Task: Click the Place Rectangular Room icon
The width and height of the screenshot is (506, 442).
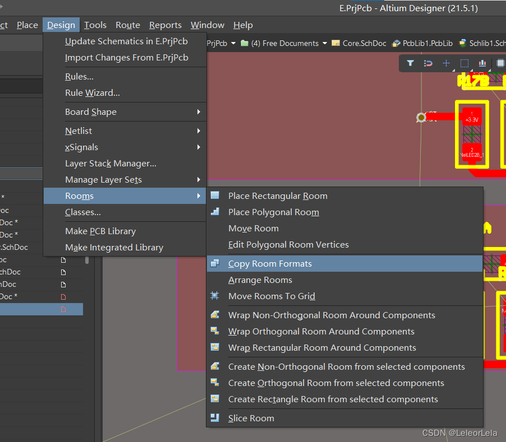Action: click(x=215, y=196)
